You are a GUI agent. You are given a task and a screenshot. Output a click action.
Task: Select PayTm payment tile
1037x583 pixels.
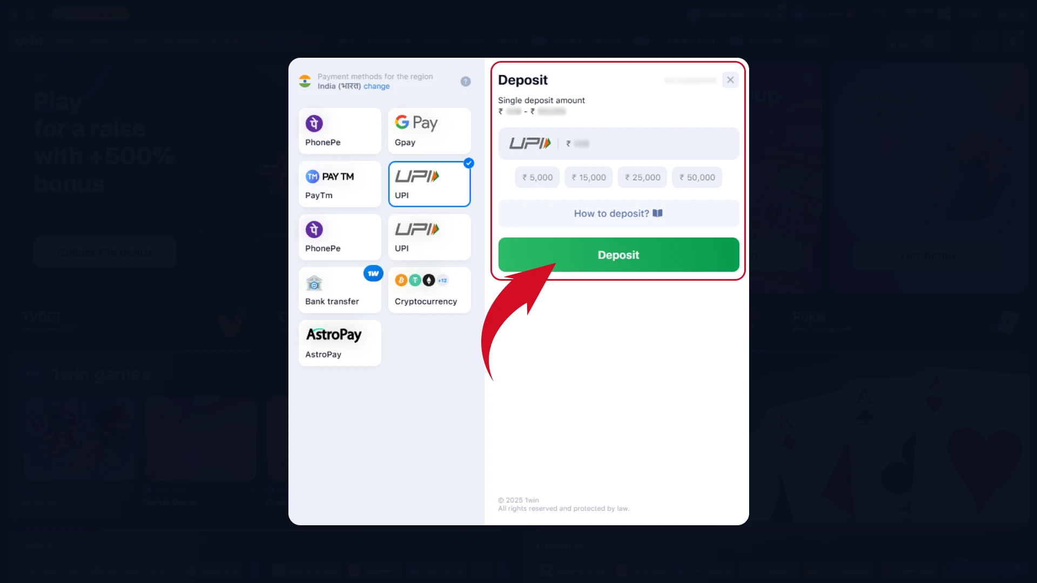pos(340,184)
